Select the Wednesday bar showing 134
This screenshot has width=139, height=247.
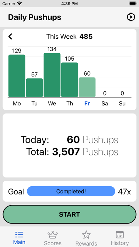(52, 75)
